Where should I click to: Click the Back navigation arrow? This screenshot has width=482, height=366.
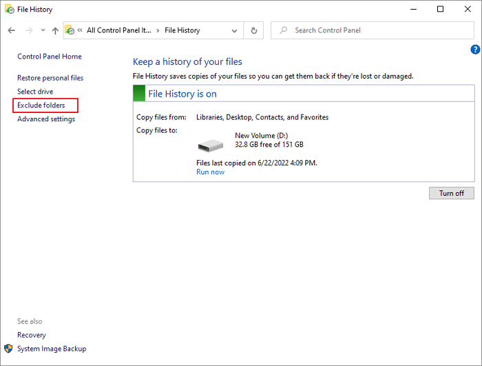[11, 30]
